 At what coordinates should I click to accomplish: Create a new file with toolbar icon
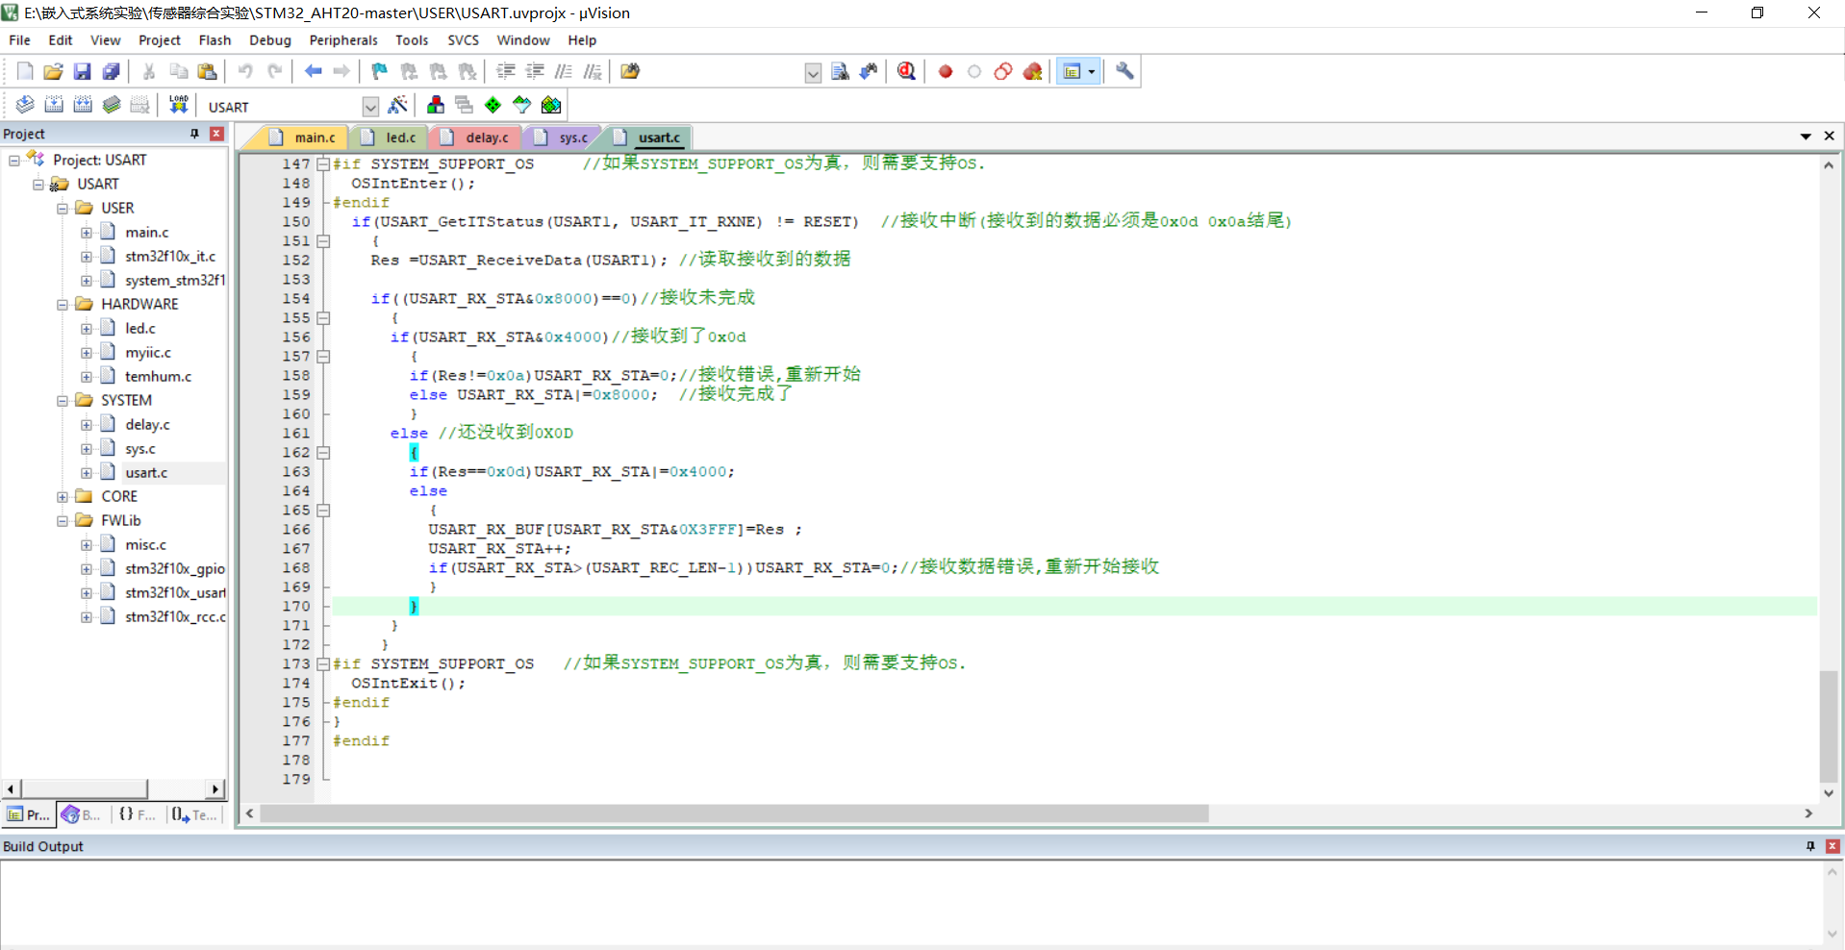click(x=25, y=71)
